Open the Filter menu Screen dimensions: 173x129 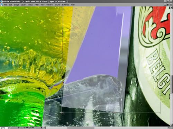(37, 5)
